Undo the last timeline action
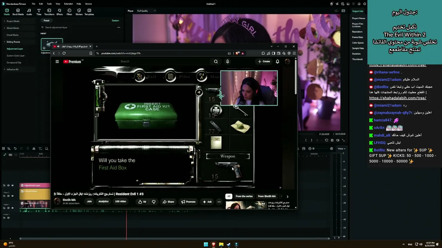Image resolution: width=442 pixels, height=248 pixels. pyautogui.click(x=15, y=148)
